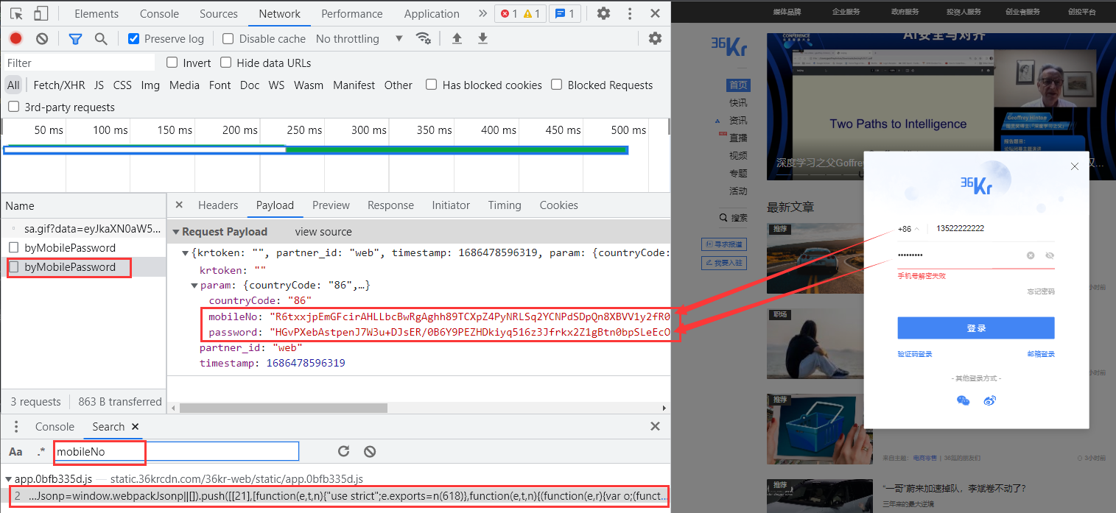Click the WeChat login icon

pyautogui.click(x=963, y=400)
